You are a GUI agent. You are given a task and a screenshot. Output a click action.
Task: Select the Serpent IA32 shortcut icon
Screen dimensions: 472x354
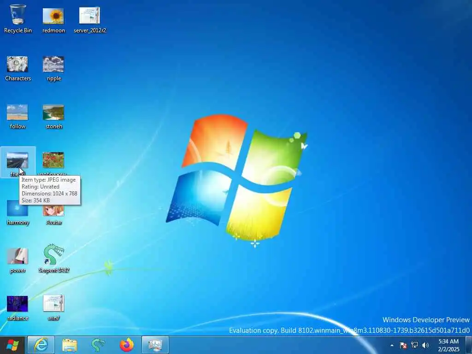click(53, 258)
